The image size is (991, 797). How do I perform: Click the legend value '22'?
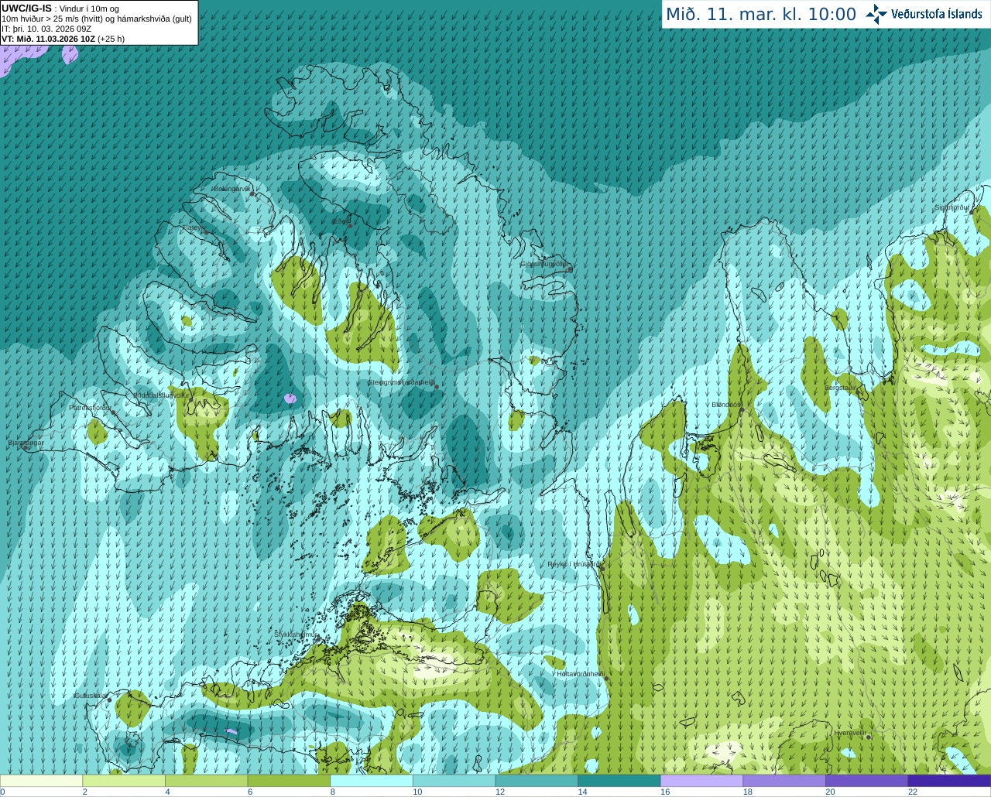click(x=913, y=792)
